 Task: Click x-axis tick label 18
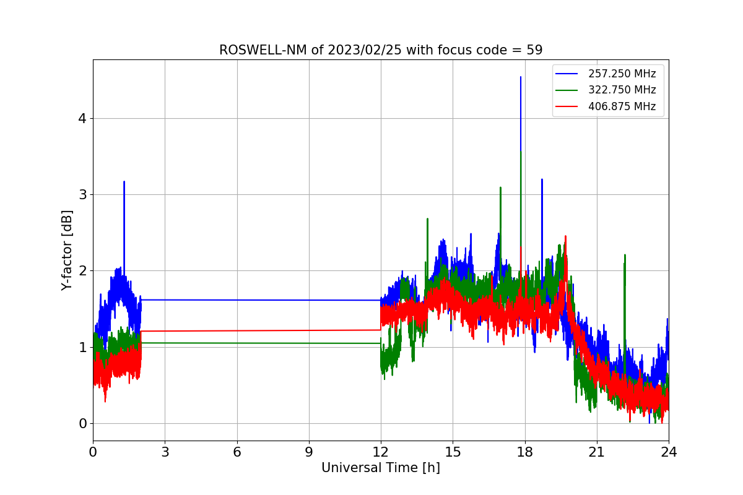click(x=525, y=452)
